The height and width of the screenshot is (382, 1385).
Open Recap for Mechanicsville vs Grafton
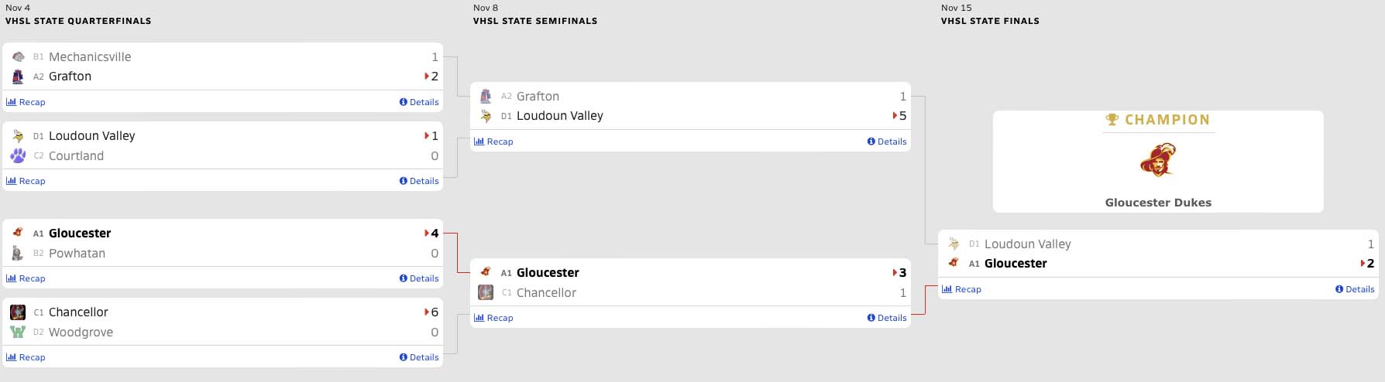tap(26, 102)
